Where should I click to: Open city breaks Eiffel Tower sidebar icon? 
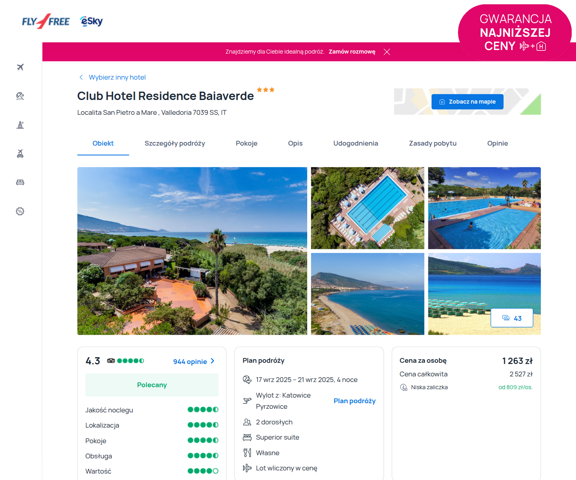coord(20,125)
